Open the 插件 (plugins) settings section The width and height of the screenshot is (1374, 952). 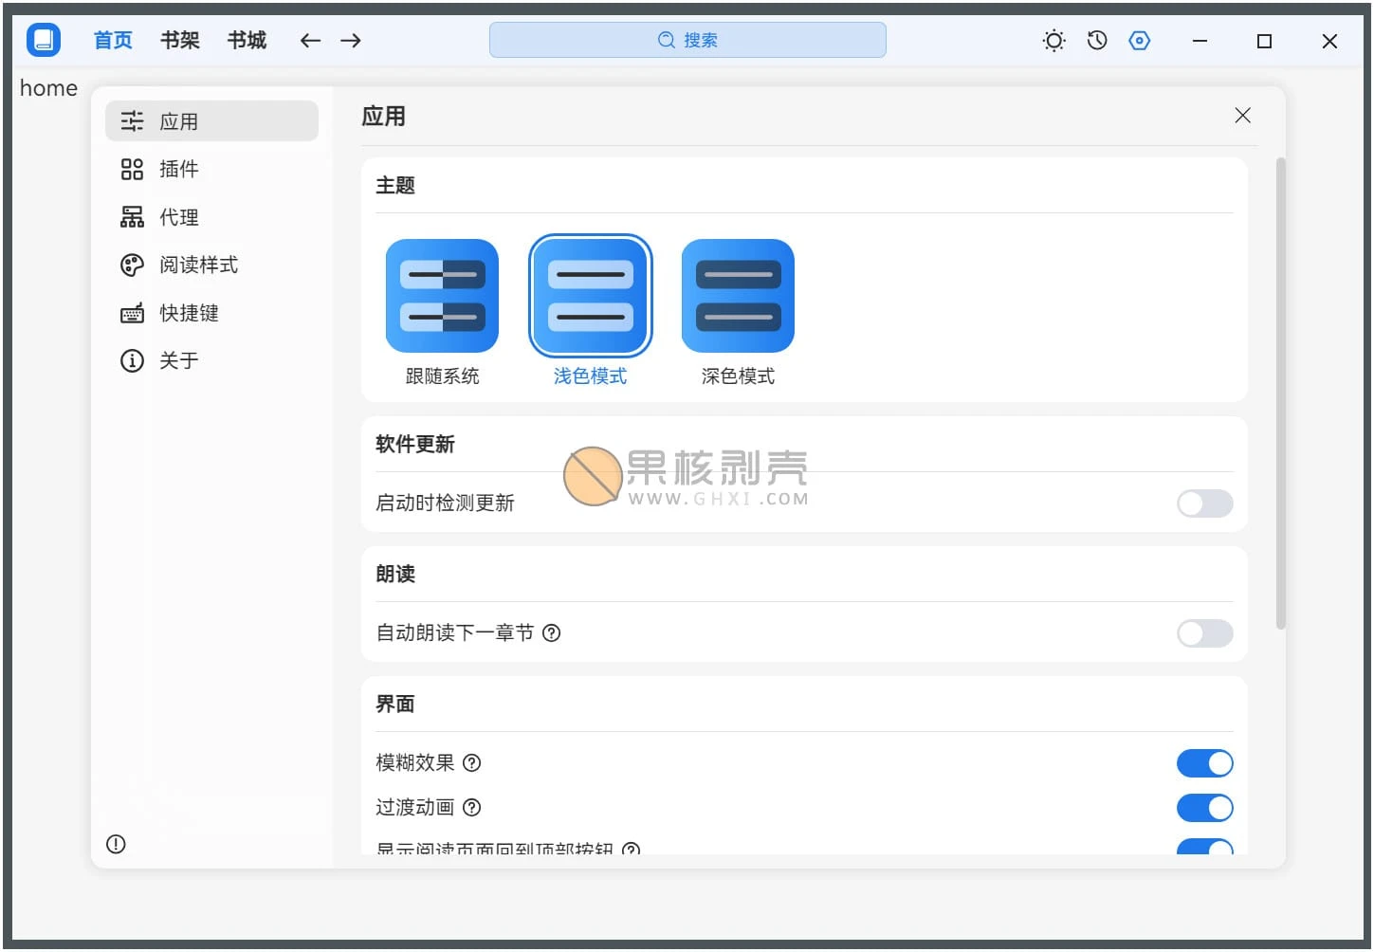coord(179,169)
